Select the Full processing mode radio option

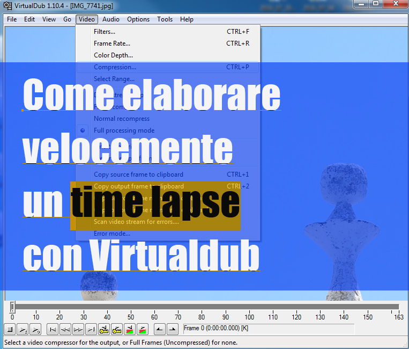[168, 130]
